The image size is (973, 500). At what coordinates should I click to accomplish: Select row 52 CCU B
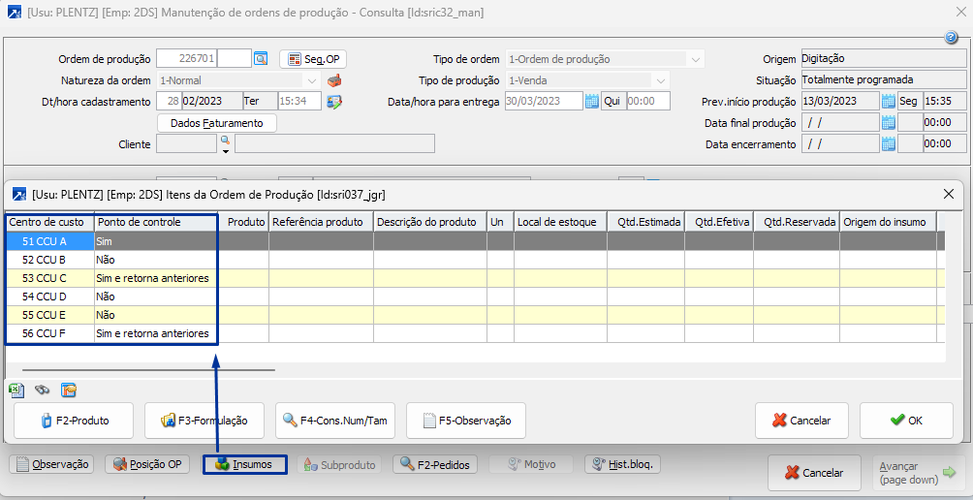tap(475, 260)
